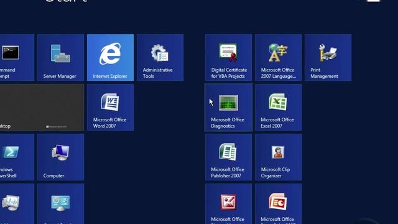The image size is (398, 224).
Task: Open the Control Panel tile
Action: (x=61, y=204)
